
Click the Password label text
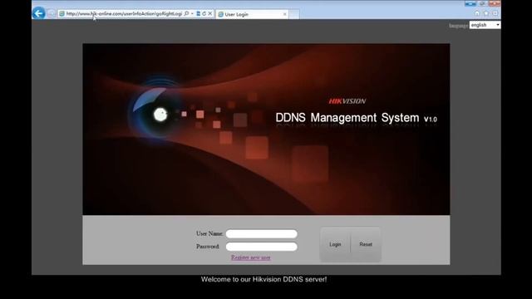tap(208, 247)
